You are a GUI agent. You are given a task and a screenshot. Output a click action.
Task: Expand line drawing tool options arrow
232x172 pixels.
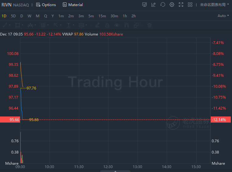click(10, 25)
